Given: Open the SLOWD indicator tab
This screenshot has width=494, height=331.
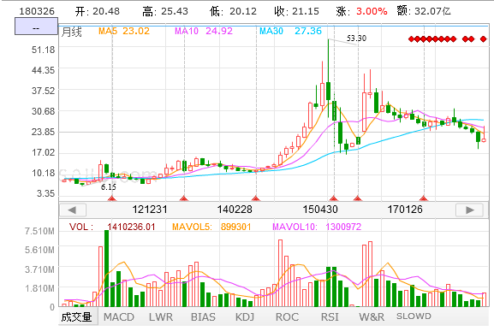Looking at the screenshot, I should 414,316.
